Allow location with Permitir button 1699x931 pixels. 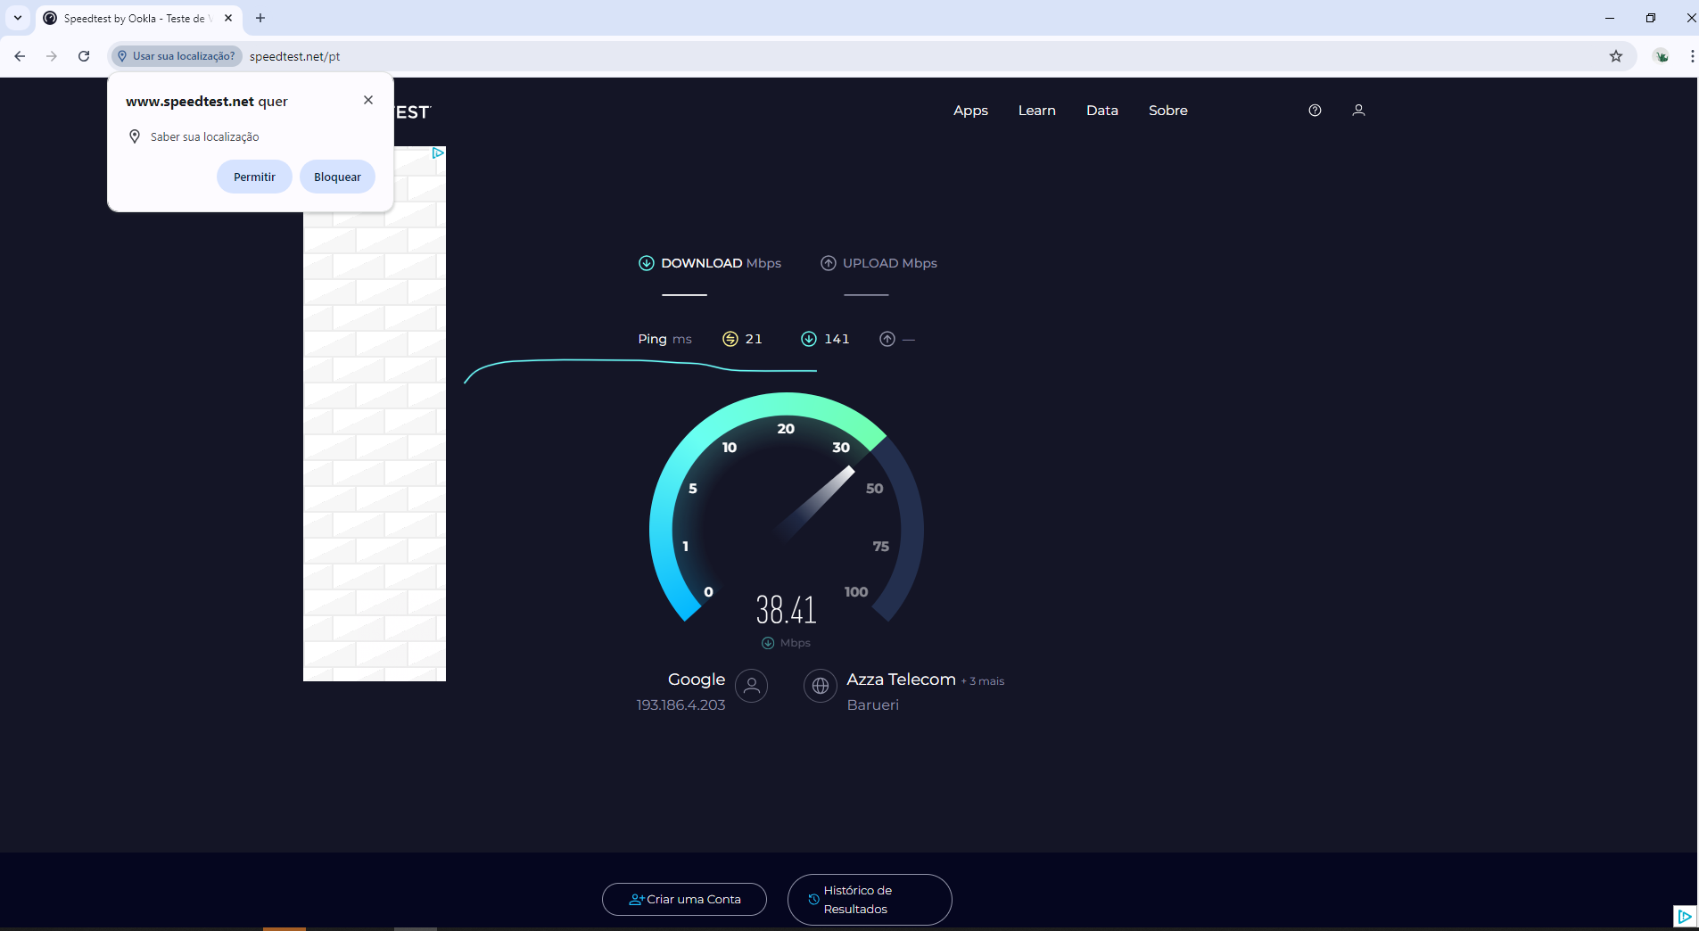(x=254, y=177)
